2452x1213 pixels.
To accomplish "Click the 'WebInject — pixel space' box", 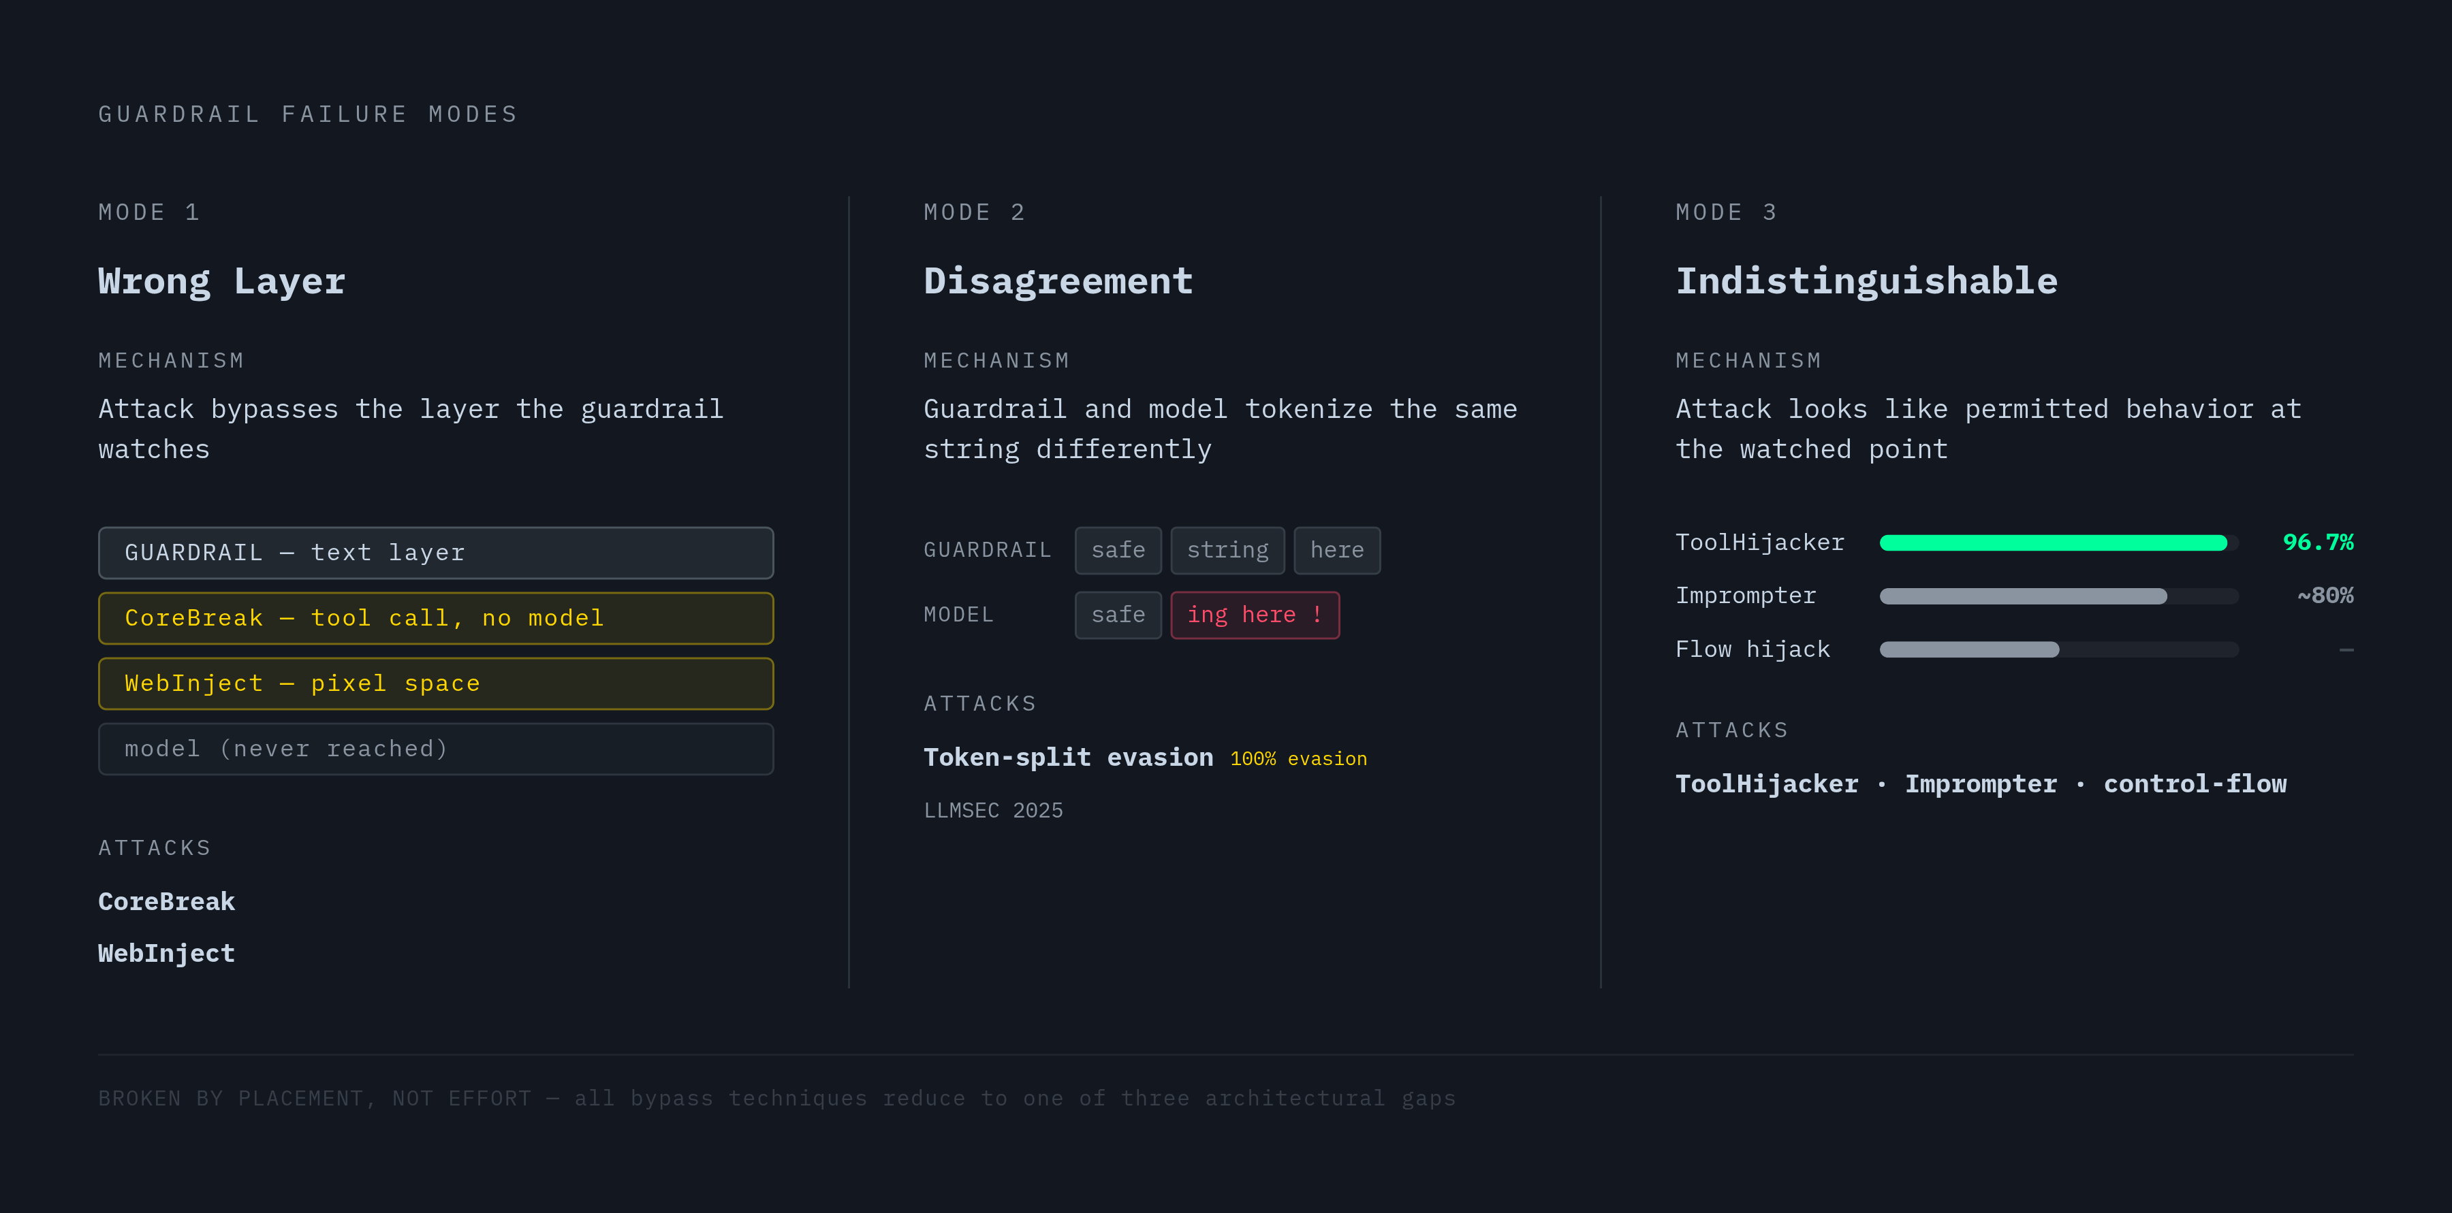I will [436, 683].
